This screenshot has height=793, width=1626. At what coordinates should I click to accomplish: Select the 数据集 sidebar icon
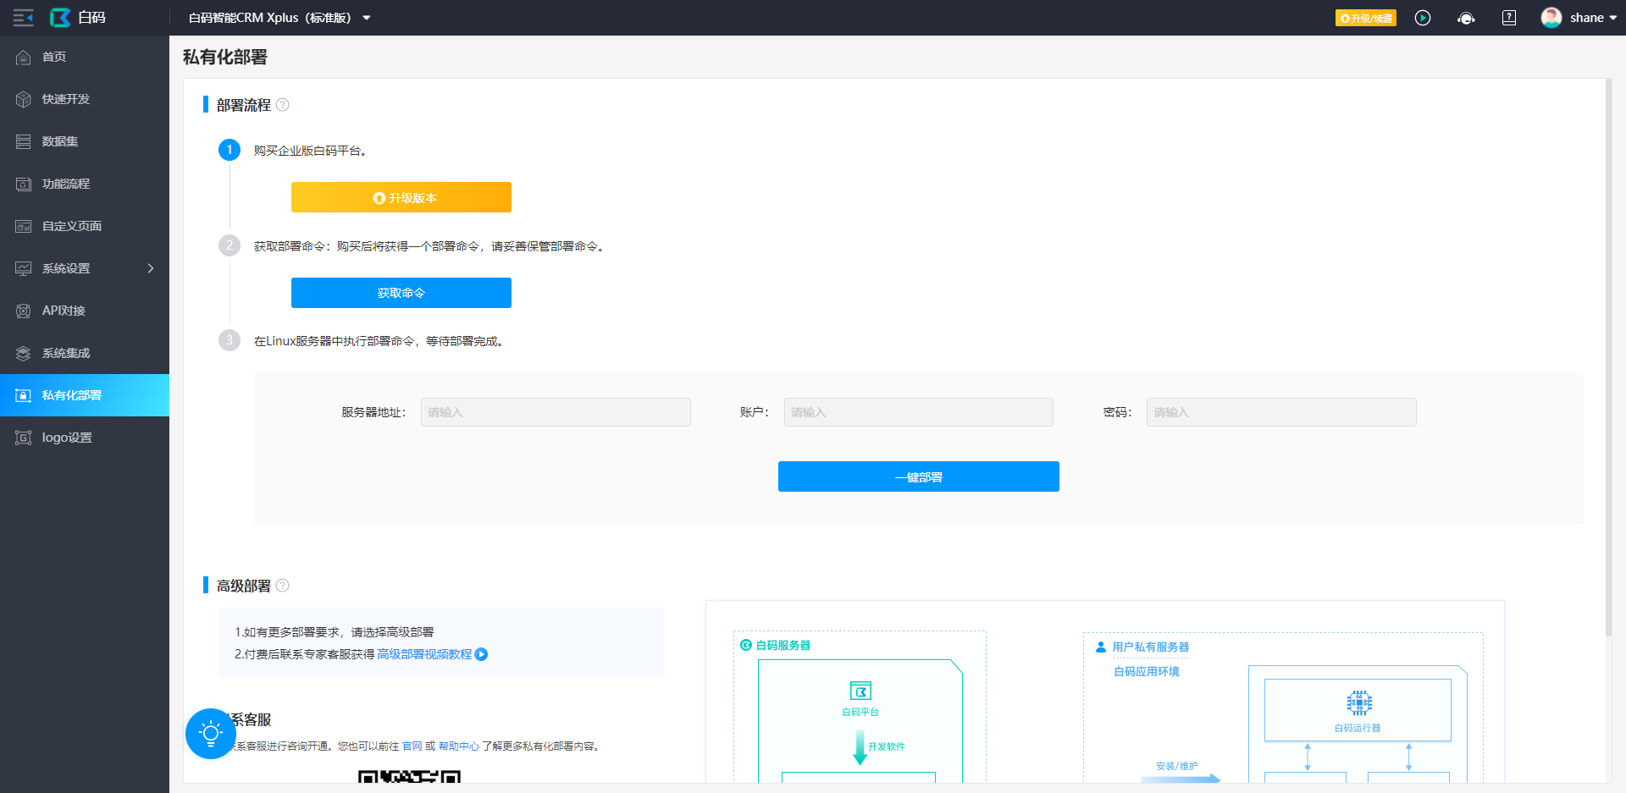tap(23, 141)
